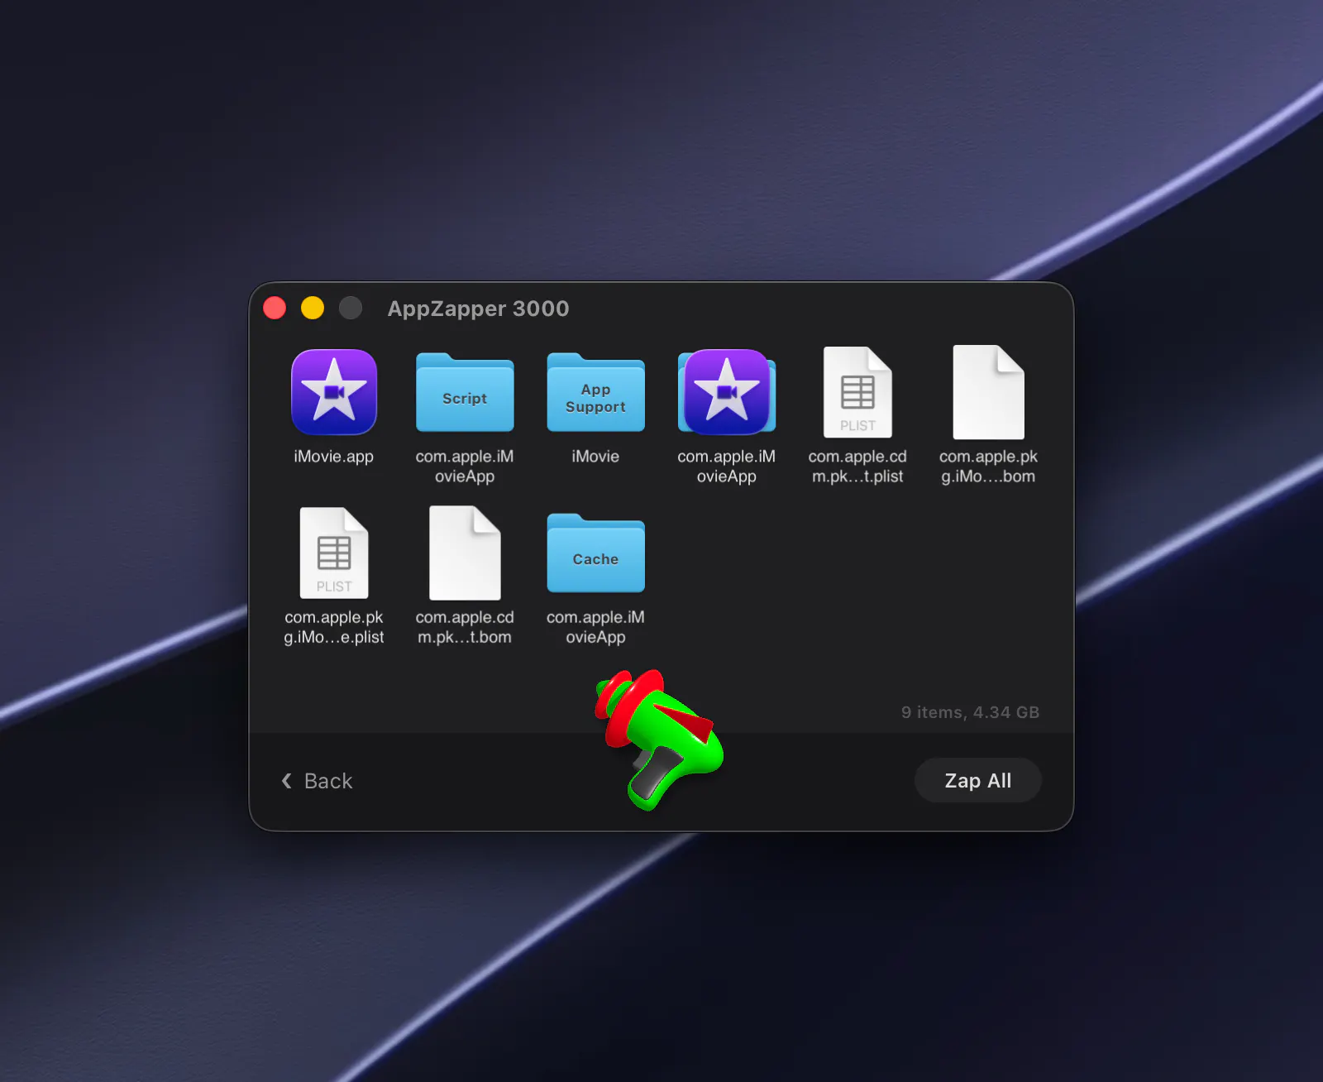Select the com.apple.pkg.iMo...e.plist file icon
This screenshot has width=1323, height=1082.
tap(334, 553)
